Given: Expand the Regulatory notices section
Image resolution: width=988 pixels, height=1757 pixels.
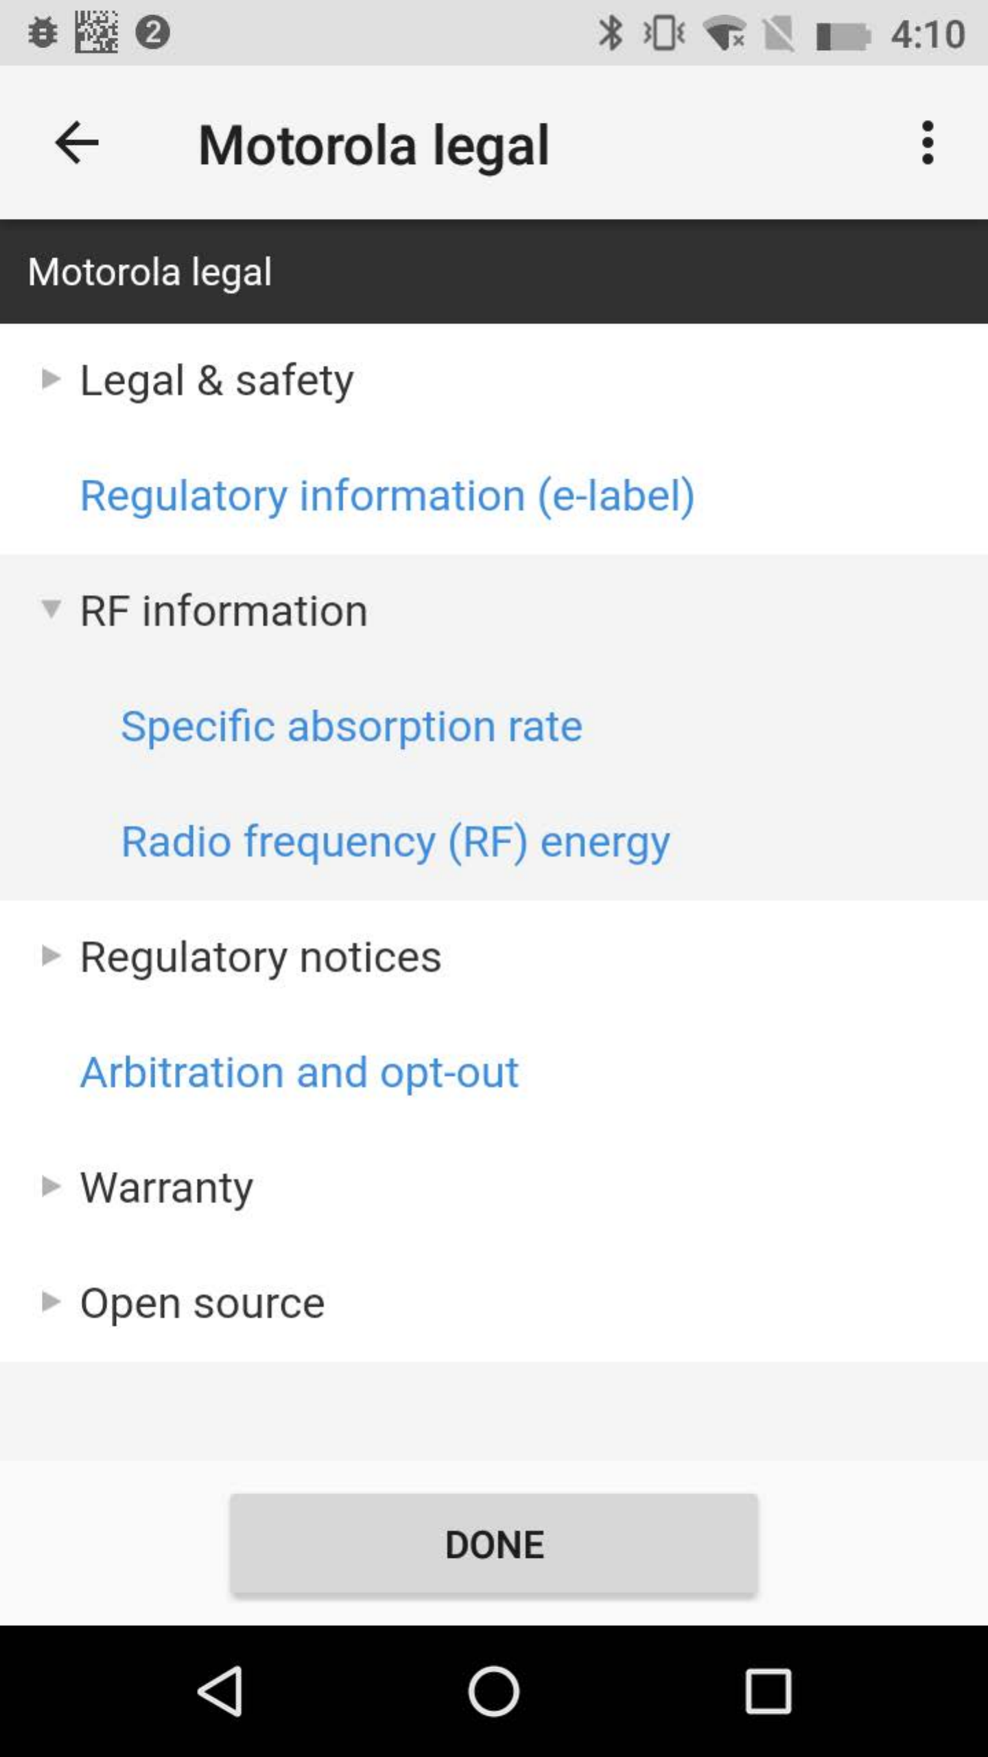Looking at the screenshot, I should coord(494,957).
